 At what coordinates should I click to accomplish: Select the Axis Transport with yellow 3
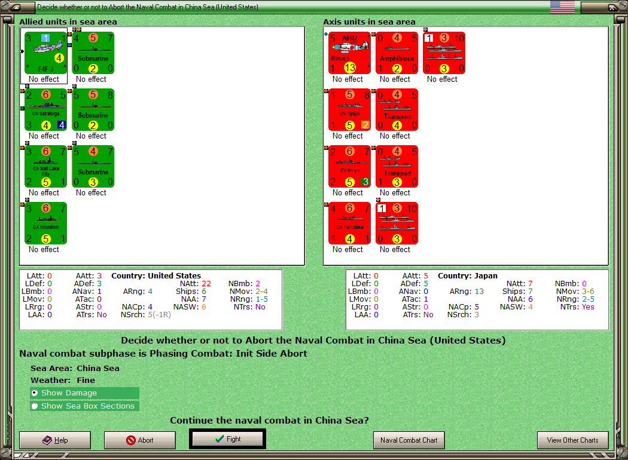(397, 167)
